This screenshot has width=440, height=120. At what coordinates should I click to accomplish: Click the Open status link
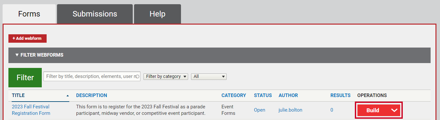click(259, 110)
